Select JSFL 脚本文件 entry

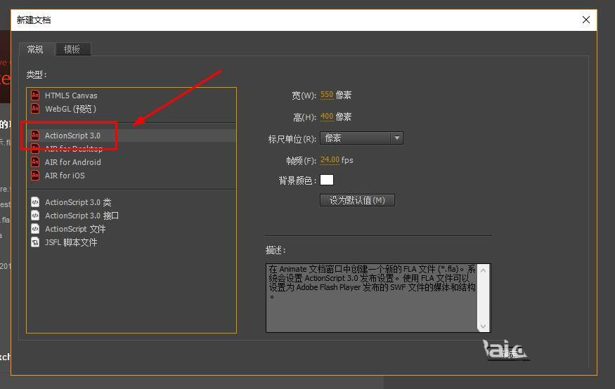131,242
